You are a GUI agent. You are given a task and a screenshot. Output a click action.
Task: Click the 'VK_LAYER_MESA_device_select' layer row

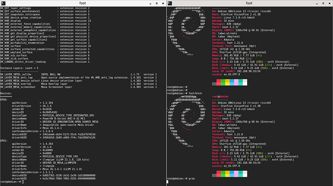click(x=79, y=81)
